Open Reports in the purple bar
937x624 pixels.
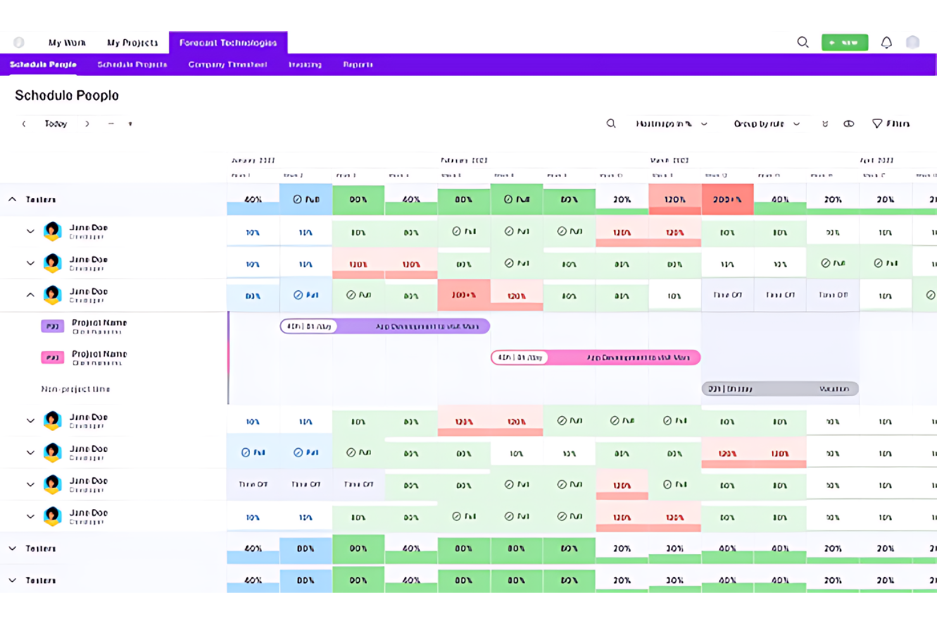pos(358,64)
